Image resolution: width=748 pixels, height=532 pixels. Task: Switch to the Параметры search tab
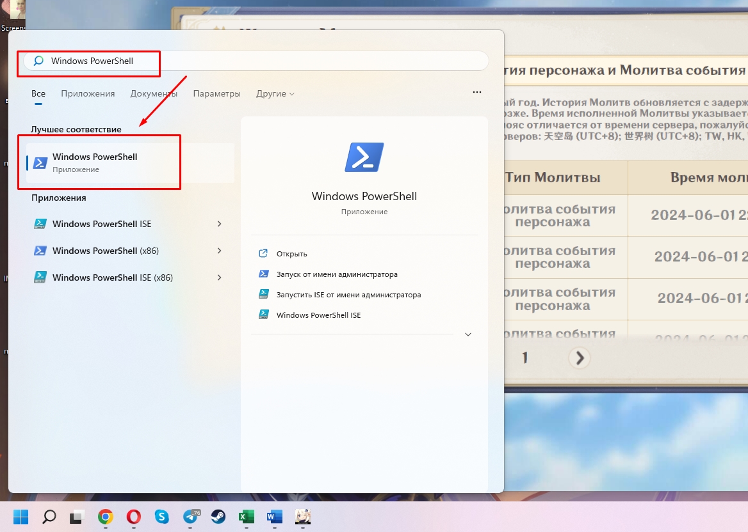coord(216,93)
